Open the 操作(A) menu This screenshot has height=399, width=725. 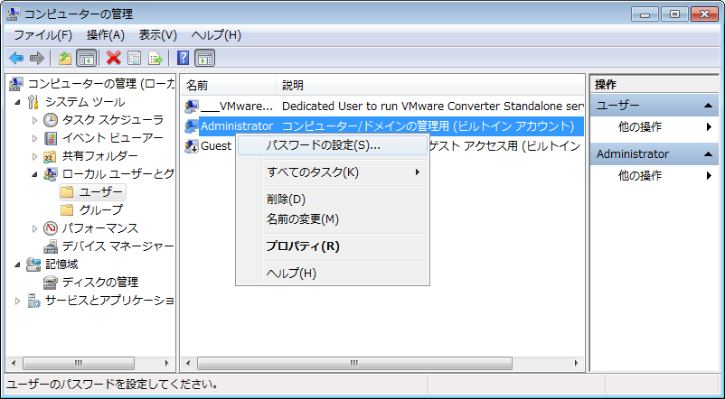[106, 35]
